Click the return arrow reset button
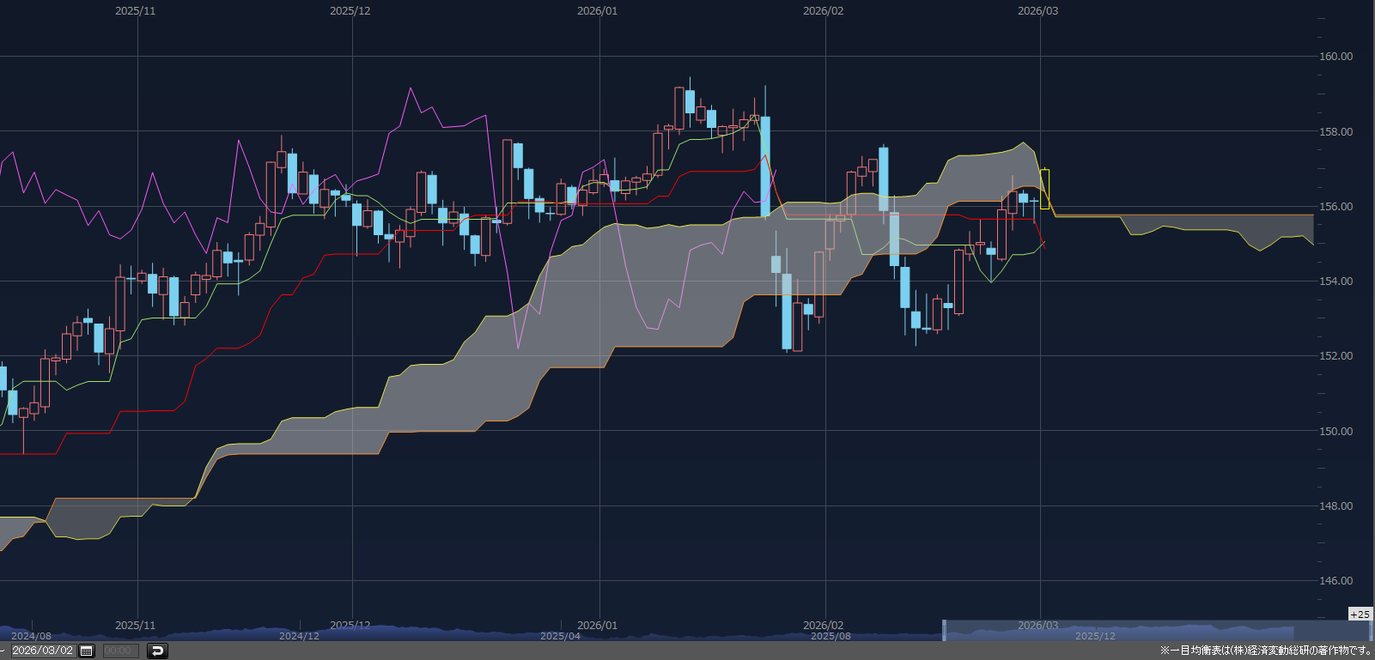Viewport: 1375px width, 660px height. pyautogui.click(x=157, y=651)
